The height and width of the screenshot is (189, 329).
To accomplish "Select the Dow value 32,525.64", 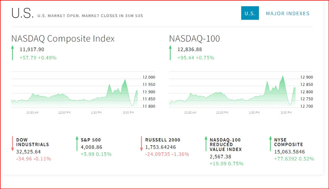I will tap(28, 152).
